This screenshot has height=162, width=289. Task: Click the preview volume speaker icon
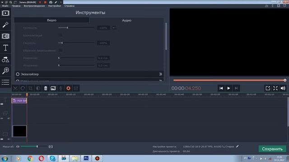click(x=283, y=88)
